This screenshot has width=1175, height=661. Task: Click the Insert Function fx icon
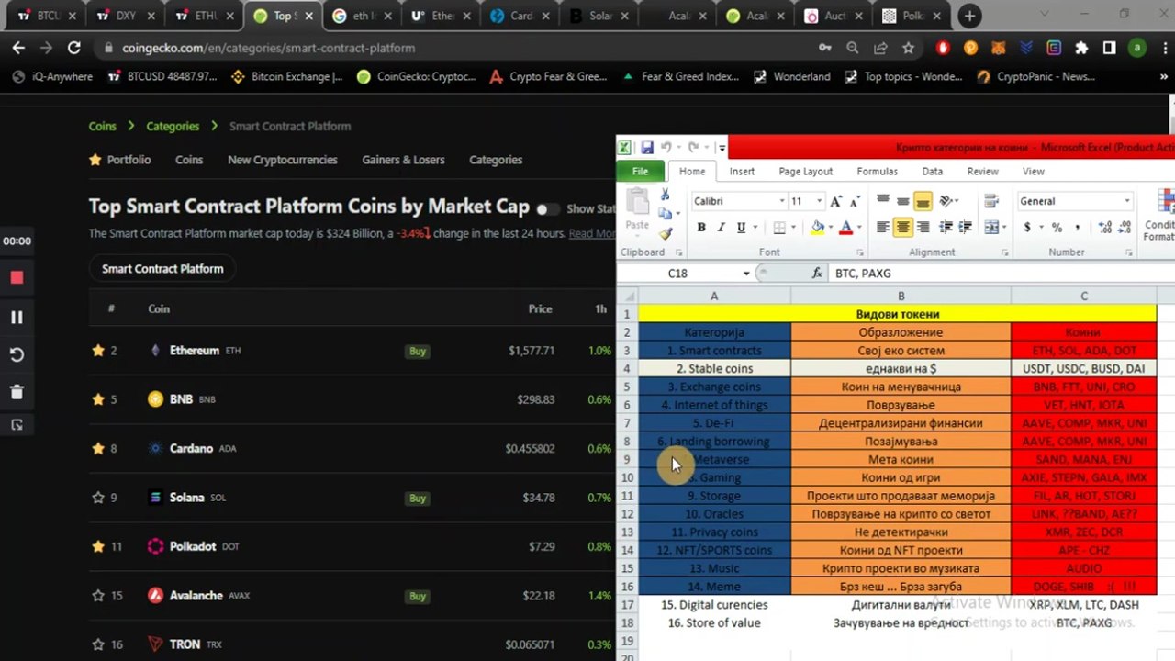817,273
